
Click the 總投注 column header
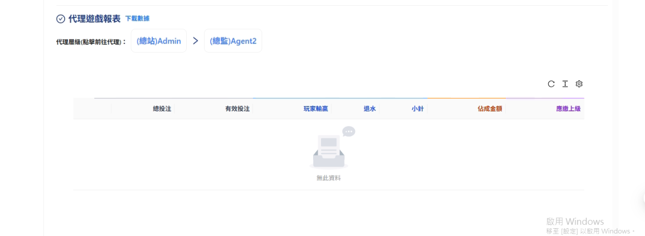[x=162, y=109]
